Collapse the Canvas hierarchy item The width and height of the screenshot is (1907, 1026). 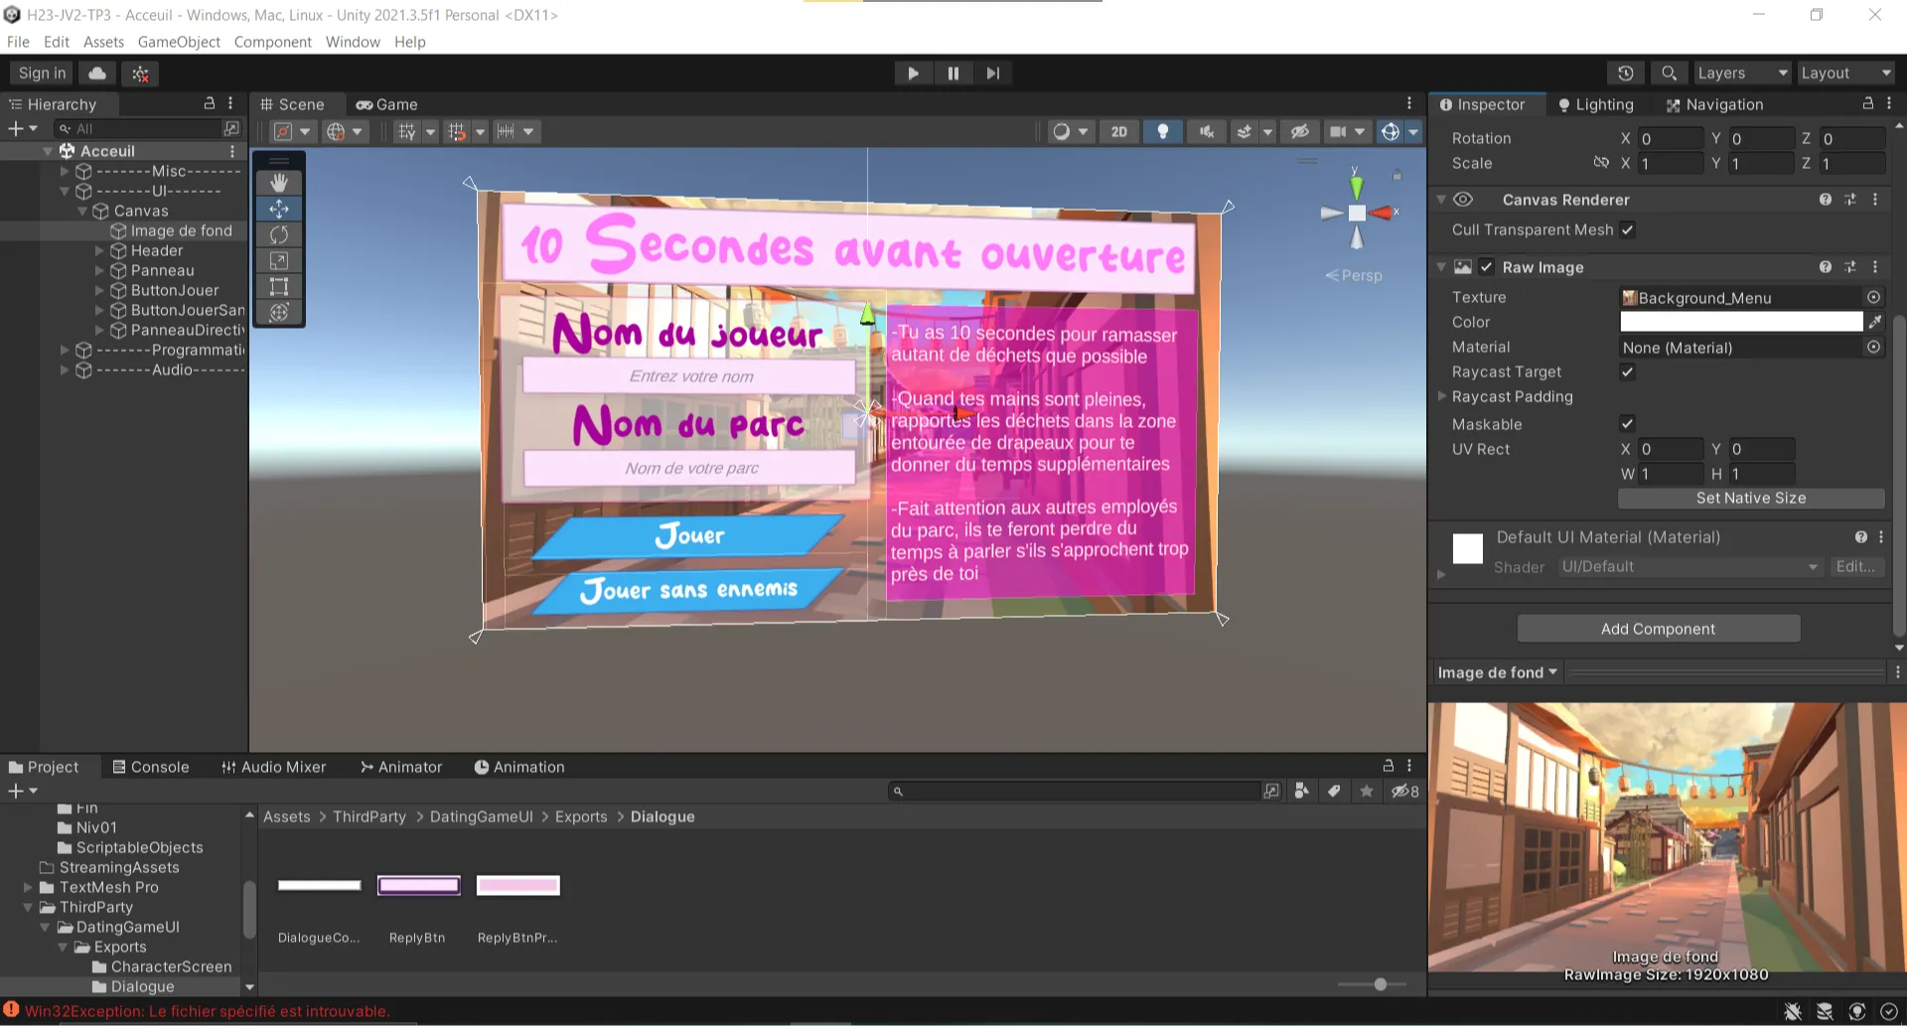coord(83,211)
